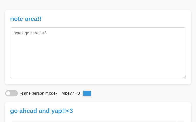This screenshot has height=122, width=196.
Task: Select the blue "note area!!" title
Action: (x=26, y=19)
